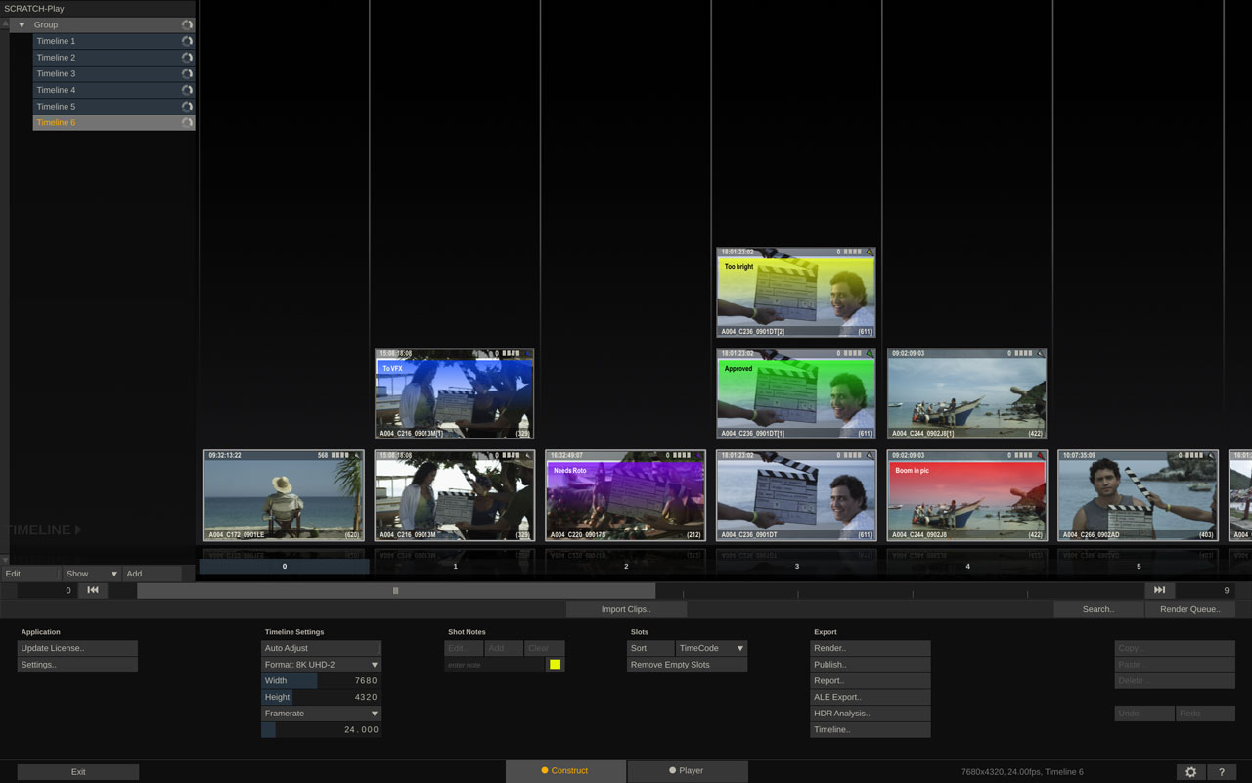The height and width of the screenshot is (783, 1252).
Task: Select the 'Needs Roto' purple clip thumbnail
Action: tap(625, 496)
